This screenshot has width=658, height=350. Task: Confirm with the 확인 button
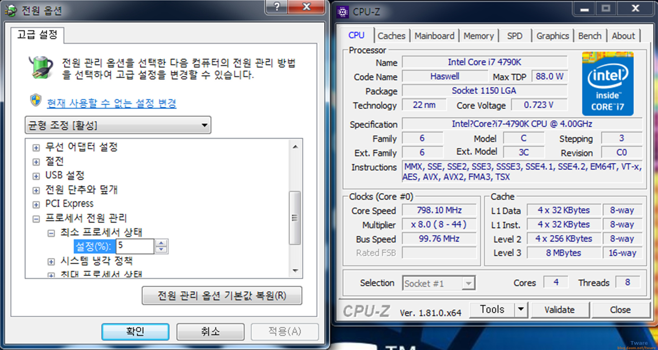coord(135,332)
